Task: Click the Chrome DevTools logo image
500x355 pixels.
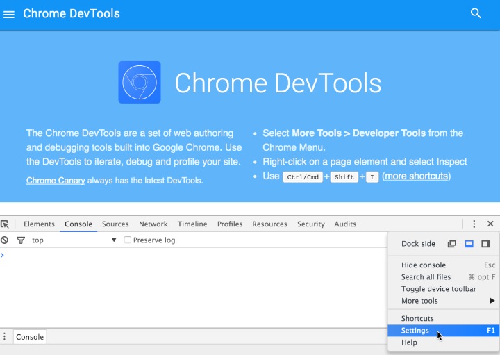Action: 140,82
